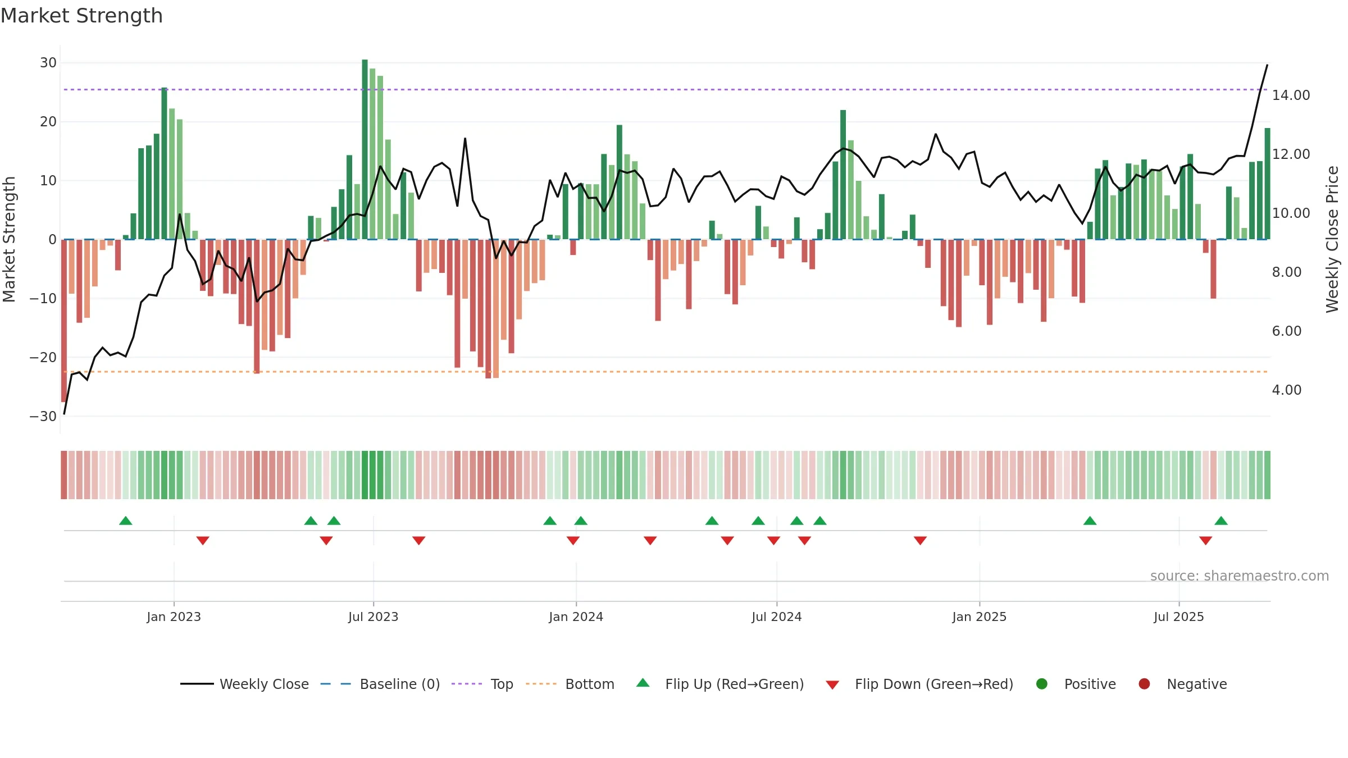Viewport: 1348px width, 758px height.
Task: Click the 10.00 price tick on right axis
Action: pos(1291,213)
